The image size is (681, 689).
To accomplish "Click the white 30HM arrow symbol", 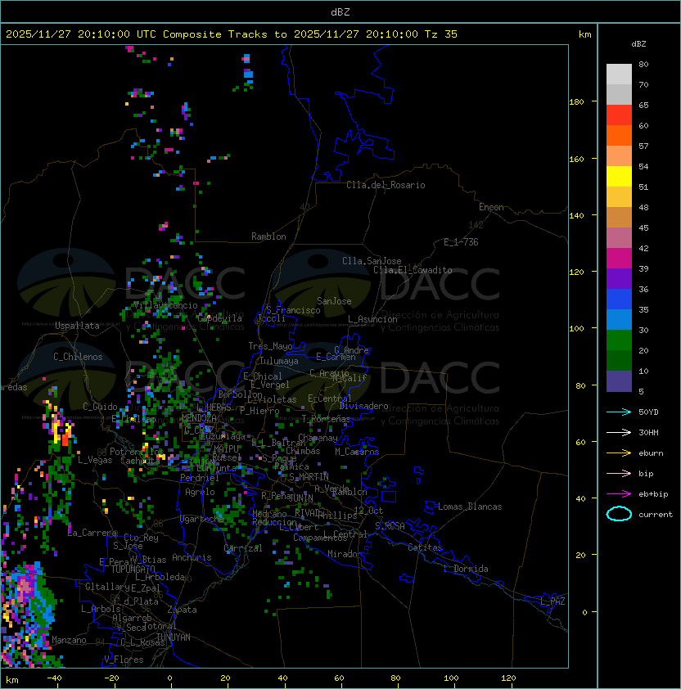I will [619, 432].
